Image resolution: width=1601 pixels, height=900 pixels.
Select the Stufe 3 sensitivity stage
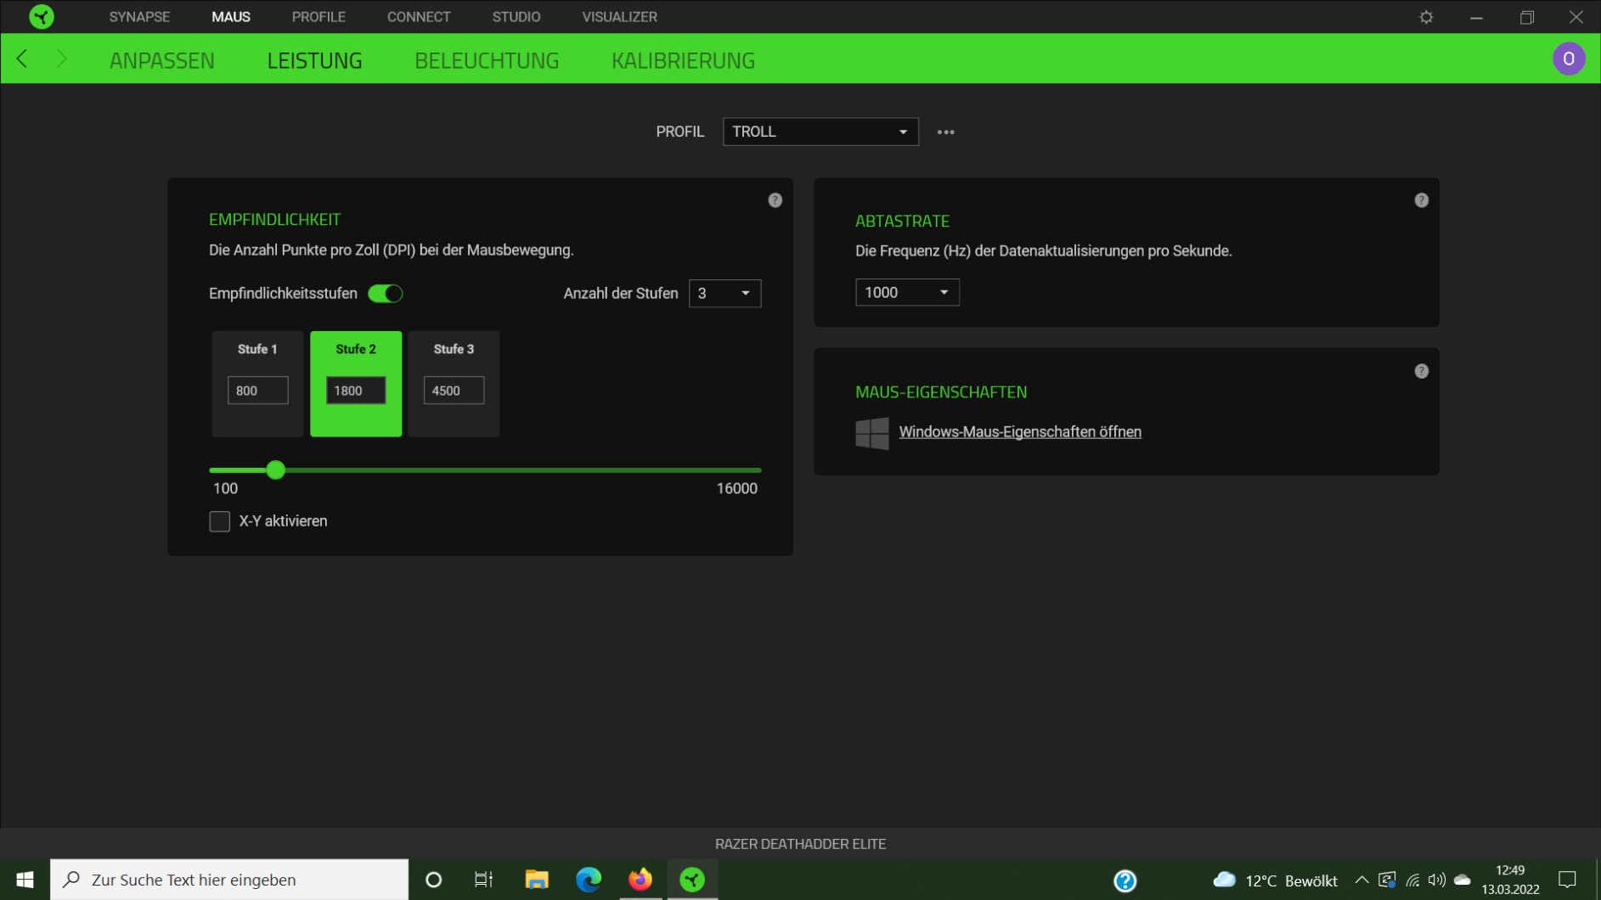coord(454,350)
